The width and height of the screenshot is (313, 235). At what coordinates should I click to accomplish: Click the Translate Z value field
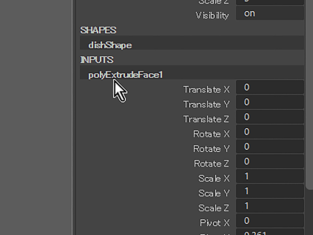click(270, 117)
